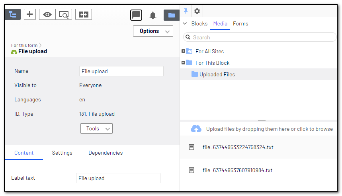342x196 pixels.
Task: Click the compare arrows icon
Action: pyautogui.click(x=84, y=14)
